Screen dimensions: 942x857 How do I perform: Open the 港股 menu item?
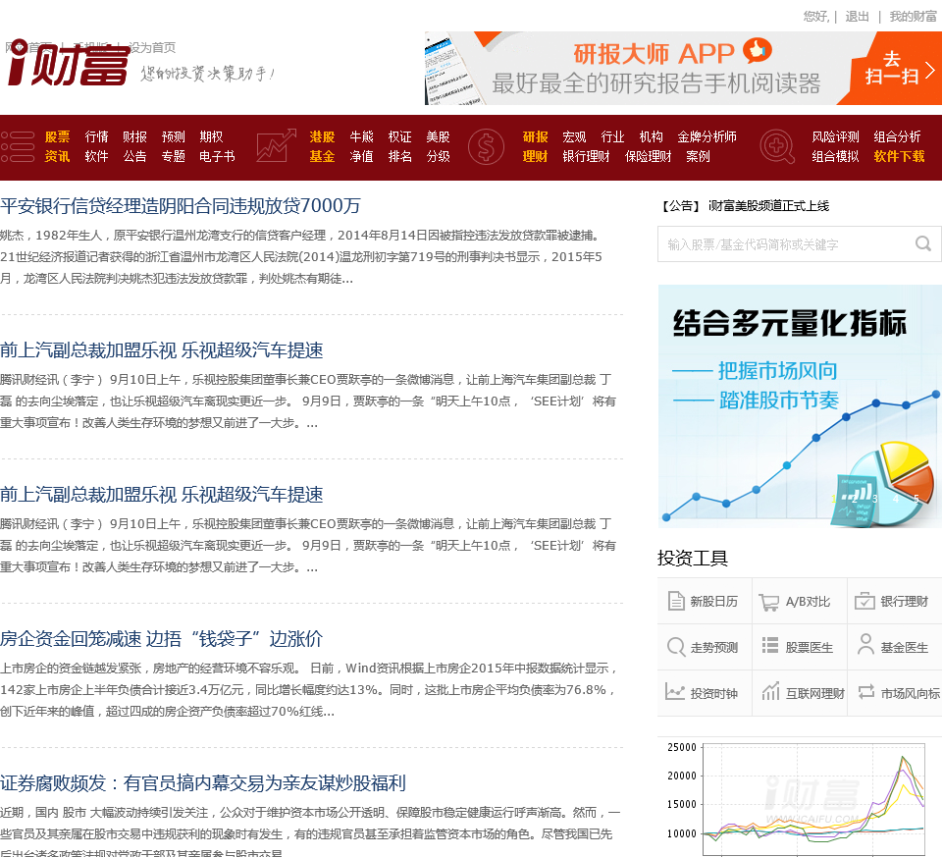pos(322,137)
